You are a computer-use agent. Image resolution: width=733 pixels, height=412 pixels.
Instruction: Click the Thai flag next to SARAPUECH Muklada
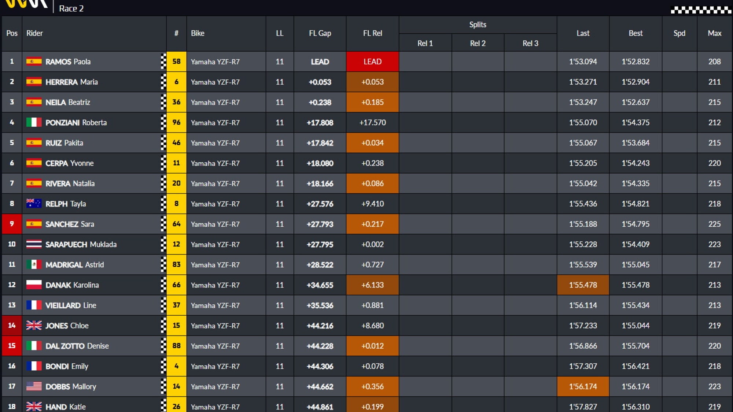click(34, 244)
